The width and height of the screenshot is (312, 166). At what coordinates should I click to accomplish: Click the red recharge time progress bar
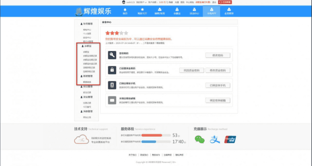click(x=156, y=135)
